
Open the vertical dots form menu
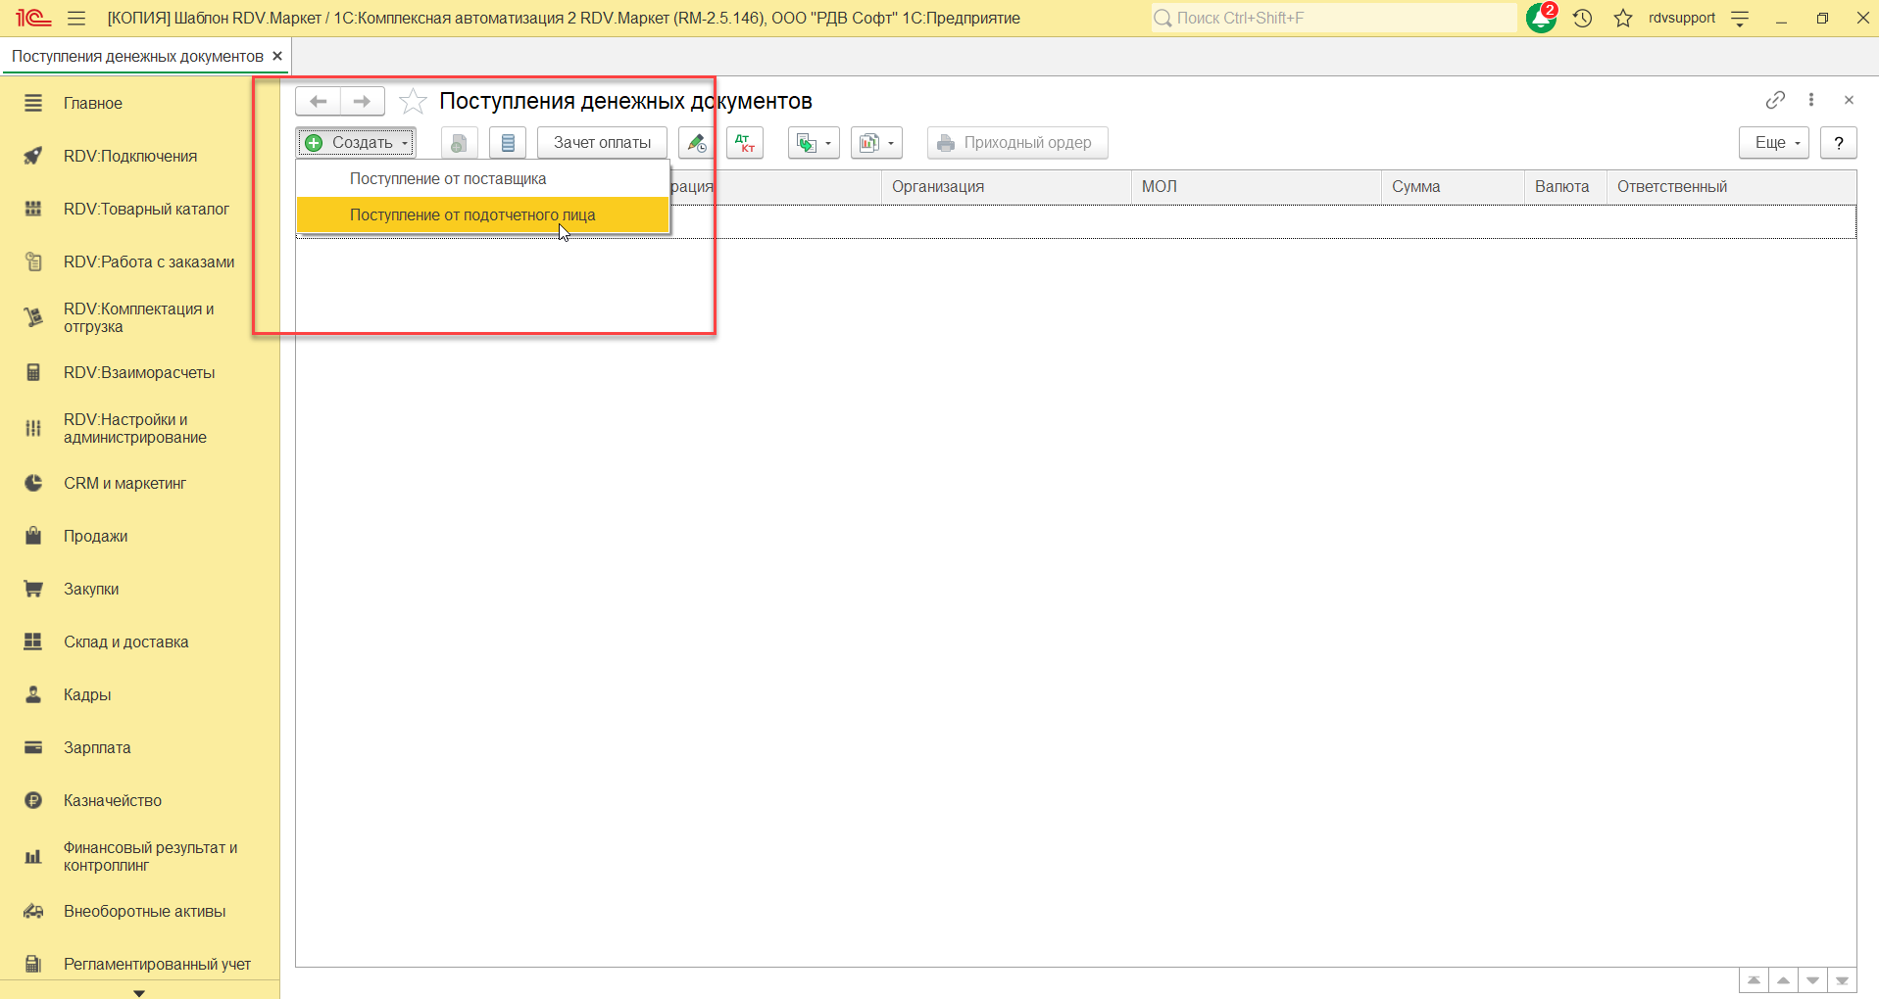(x=1811, y=100)
